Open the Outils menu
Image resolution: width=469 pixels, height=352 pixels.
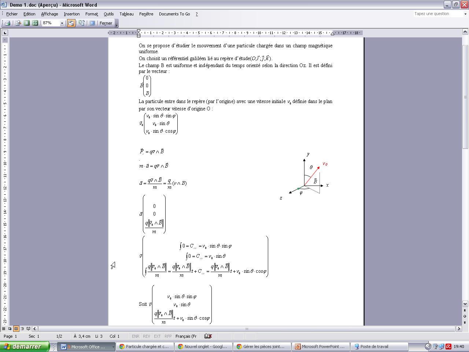[x=108, y=14]
